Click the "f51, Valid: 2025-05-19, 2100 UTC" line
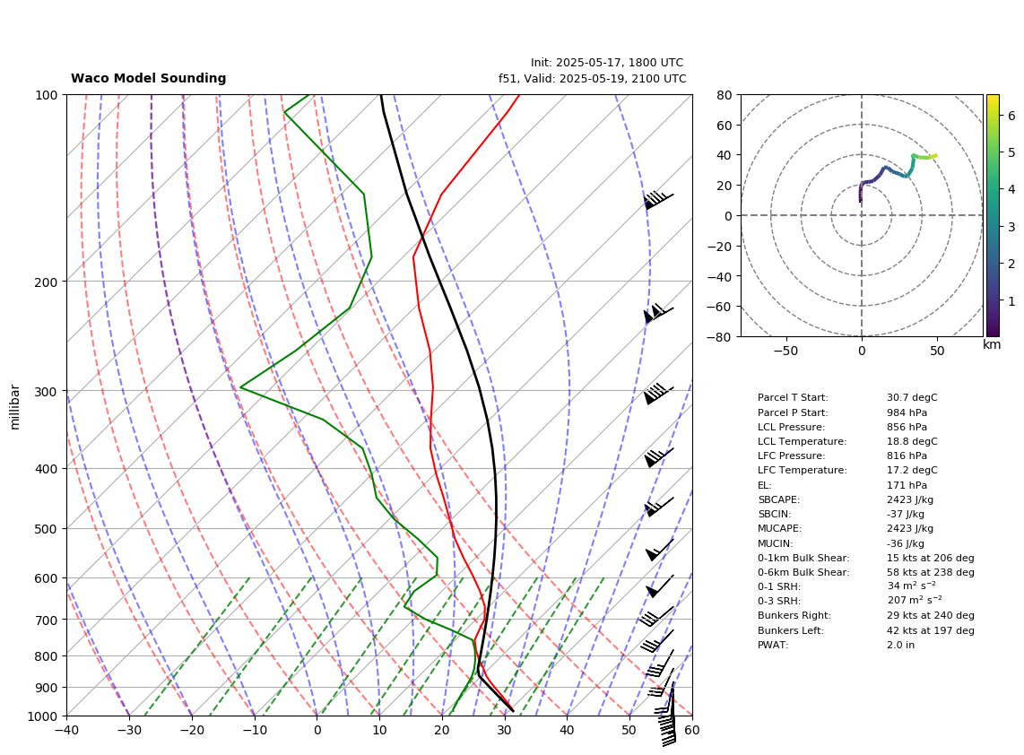Viewport: 1024px width, 755px height. pos(593,79)
